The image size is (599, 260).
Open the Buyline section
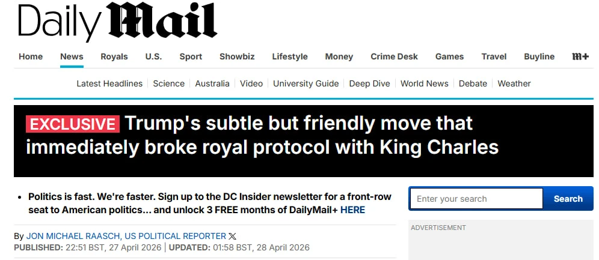(539, 56)
